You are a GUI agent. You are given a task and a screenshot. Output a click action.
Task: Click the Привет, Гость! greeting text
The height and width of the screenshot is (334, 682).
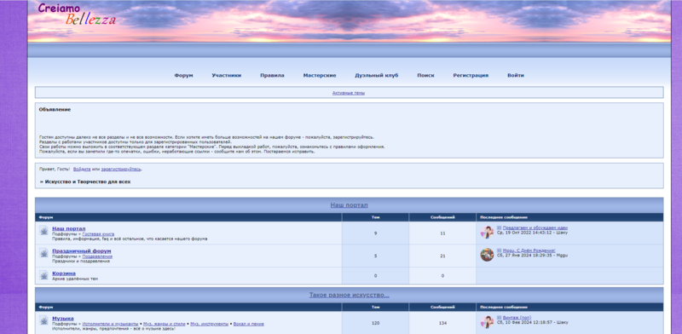(x=55, y=170)
